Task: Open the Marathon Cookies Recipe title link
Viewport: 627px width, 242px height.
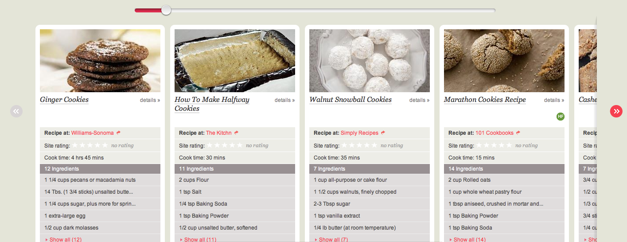Action: [485, 100]
